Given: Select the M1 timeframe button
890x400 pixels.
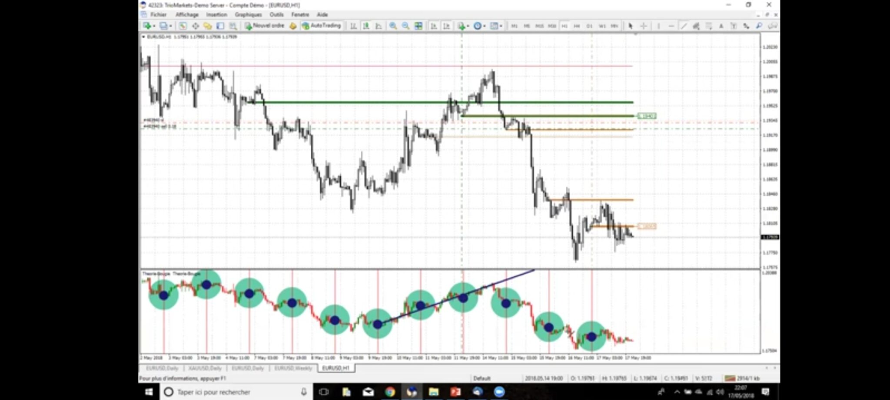Looking at the screenshot, I should pyautogui.click(x=514, y=26).
